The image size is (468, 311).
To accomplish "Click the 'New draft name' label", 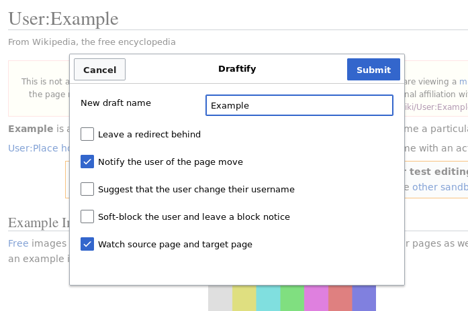I will (115, 103).
